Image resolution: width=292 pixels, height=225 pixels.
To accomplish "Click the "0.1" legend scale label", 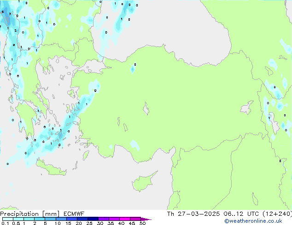I will pos(5,223).
